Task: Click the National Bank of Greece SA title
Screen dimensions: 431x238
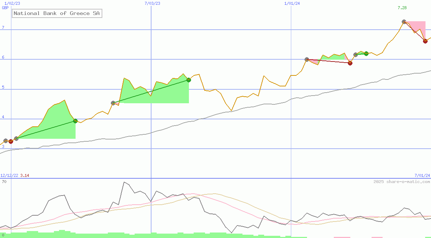Action: pyautogui.click(x=57, y=14)
